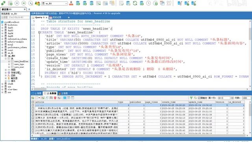Click the delete row trash icon

pos(55,98)
